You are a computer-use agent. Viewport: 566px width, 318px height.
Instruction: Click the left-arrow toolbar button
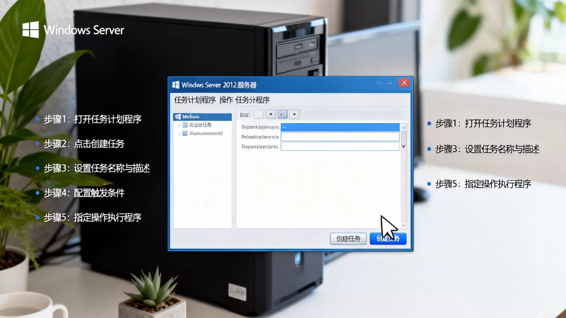coord(271,114)
